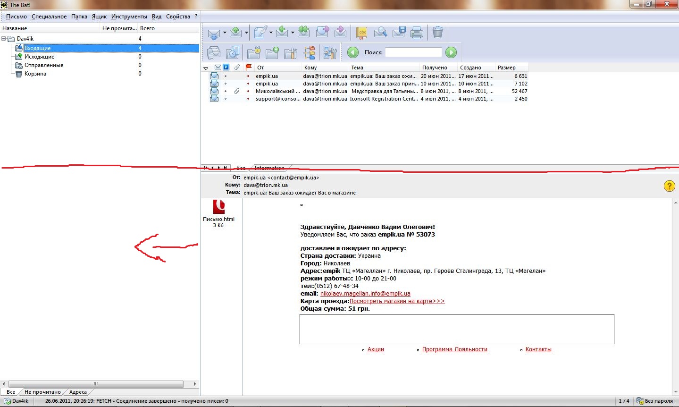Click the Send queued mail toolbar icon

tap(235, 33)
